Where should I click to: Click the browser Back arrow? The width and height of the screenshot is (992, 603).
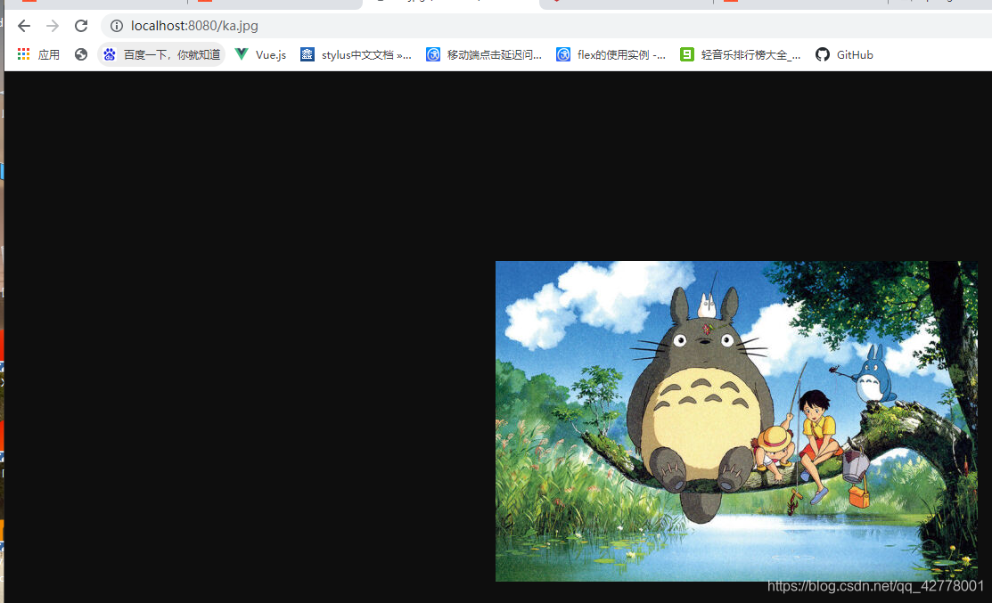tap(24, 26)
